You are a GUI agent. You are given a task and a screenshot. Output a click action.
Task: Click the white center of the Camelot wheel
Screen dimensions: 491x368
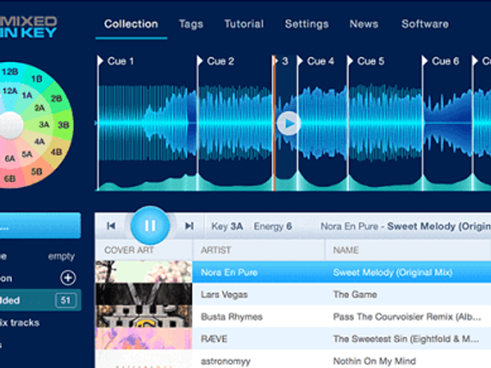11,125
